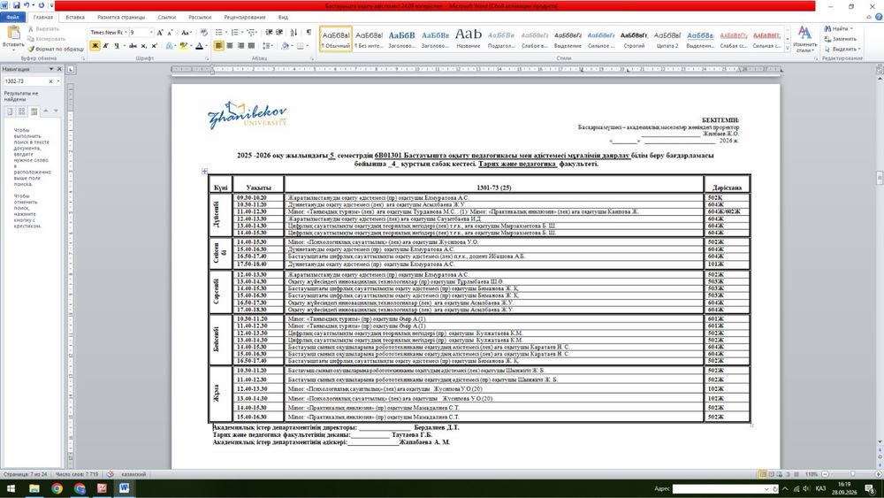884x498 pixels.
Task: Click table move handle above schedule
Action: (x=204, y=171)
